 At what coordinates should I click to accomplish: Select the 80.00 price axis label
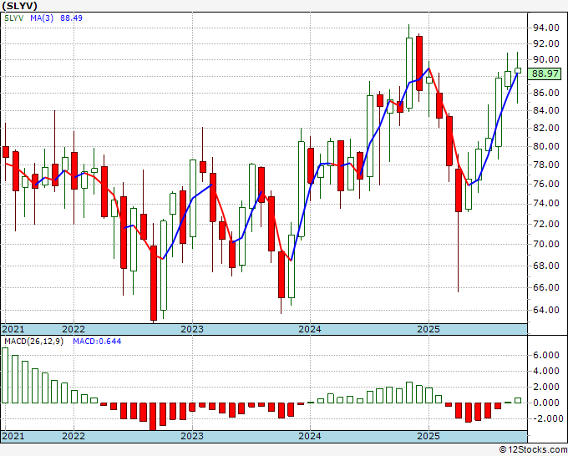(x=545, y=146)
